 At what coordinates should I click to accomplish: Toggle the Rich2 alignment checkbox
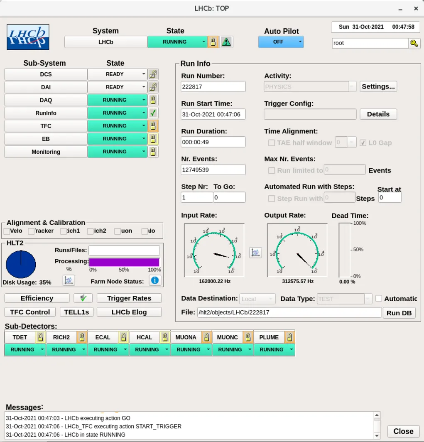click(90, 231)
